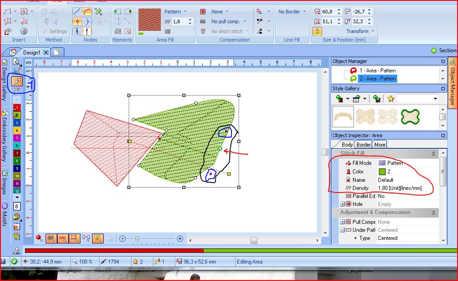The height and width of the screenshot is (281, 458).
Task: Collapse the Stitch Fill section
Action: point(433,154)
